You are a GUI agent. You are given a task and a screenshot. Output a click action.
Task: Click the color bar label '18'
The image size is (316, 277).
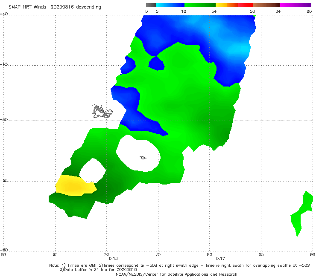[184, 11]
